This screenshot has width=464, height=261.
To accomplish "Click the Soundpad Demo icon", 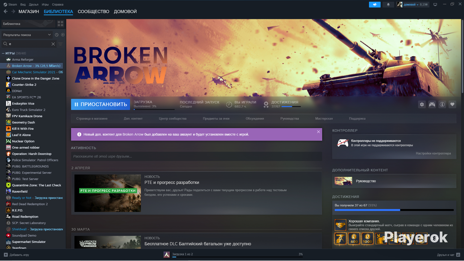I will click(8, 235).
